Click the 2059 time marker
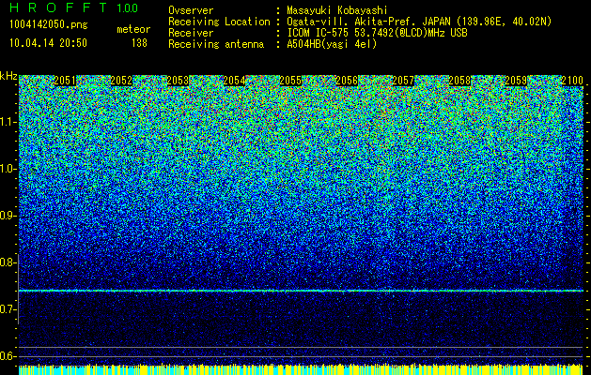591x375 pixels. [x=516, y=81]
